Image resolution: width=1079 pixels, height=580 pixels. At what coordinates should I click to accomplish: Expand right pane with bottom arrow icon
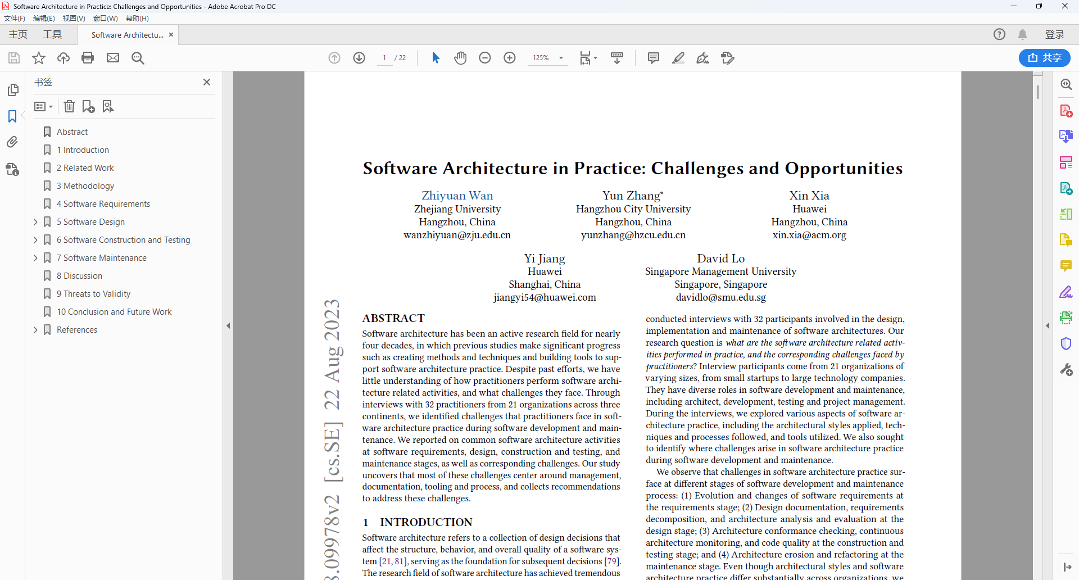coord(1067,567)
